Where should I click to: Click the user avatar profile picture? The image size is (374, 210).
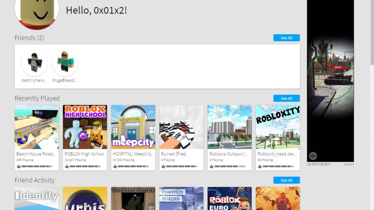tap(37, 15)
